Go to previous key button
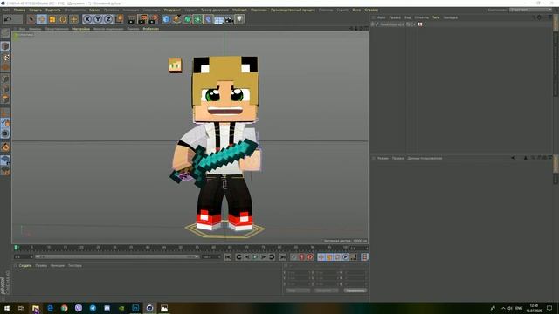Viewport: 559px width, 314px height. point(238,257)
